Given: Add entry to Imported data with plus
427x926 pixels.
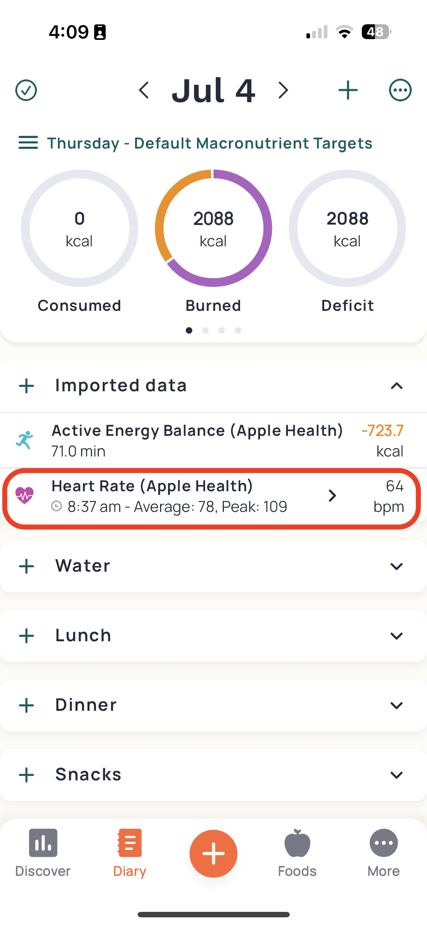Looking at the screenshot, I should coord(26,386).
